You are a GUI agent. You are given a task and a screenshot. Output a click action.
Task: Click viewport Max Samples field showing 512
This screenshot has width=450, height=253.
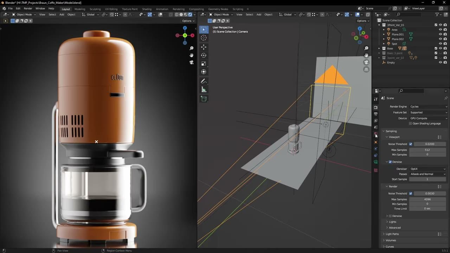pos(427,150)
